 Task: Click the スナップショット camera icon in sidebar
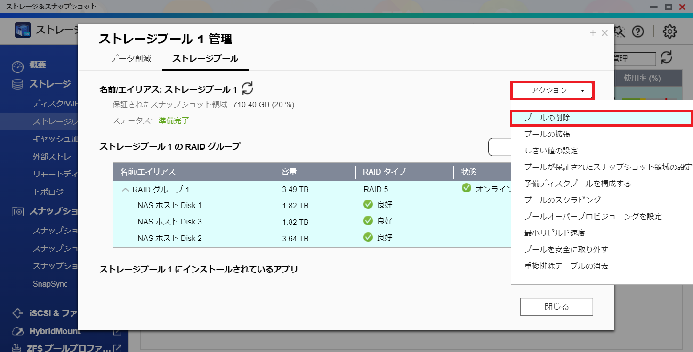pos(17,211)
